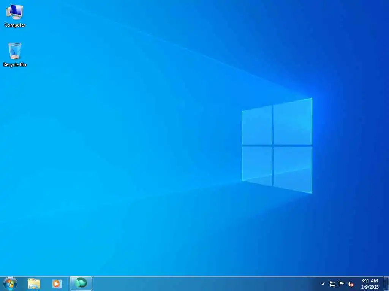Screen dimensions: 389x291
Task: Open the network status tray icon
Action: [332, 284]
